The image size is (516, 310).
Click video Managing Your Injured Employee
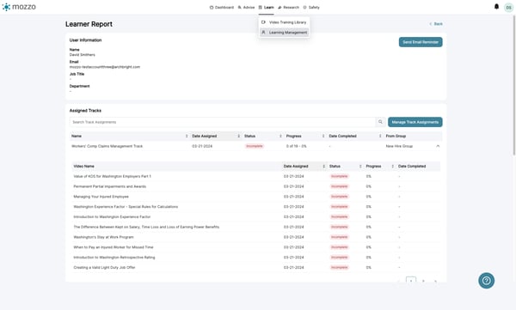[101, 197]
